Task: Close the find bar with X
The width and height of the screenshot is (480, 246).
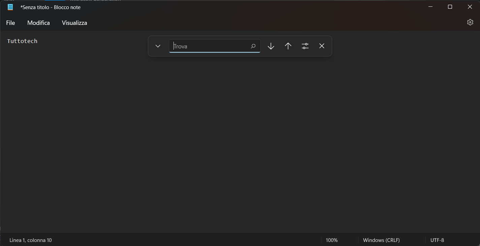Action: 322,46
